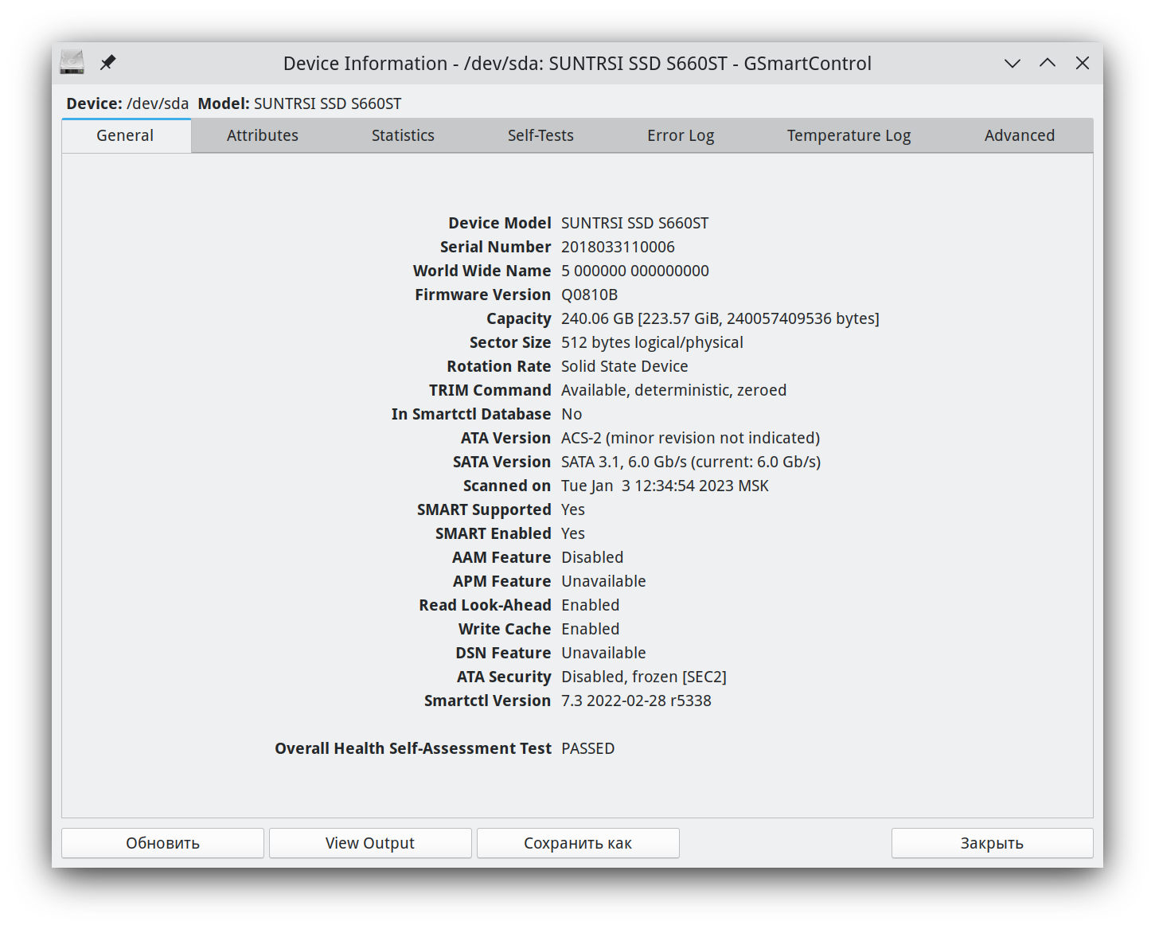Open the Advanced tab

1019,135
